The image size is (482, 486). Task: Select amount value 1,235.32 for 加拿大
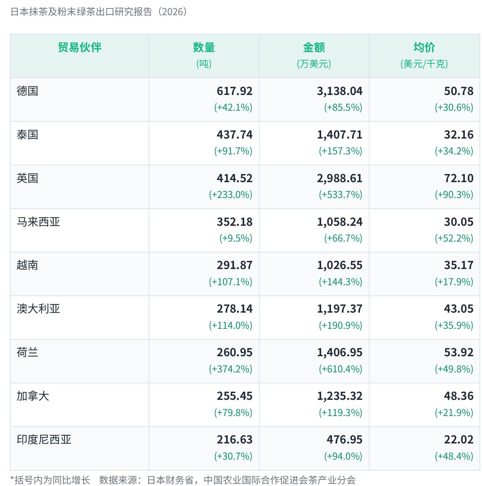[x=340, y=396]
